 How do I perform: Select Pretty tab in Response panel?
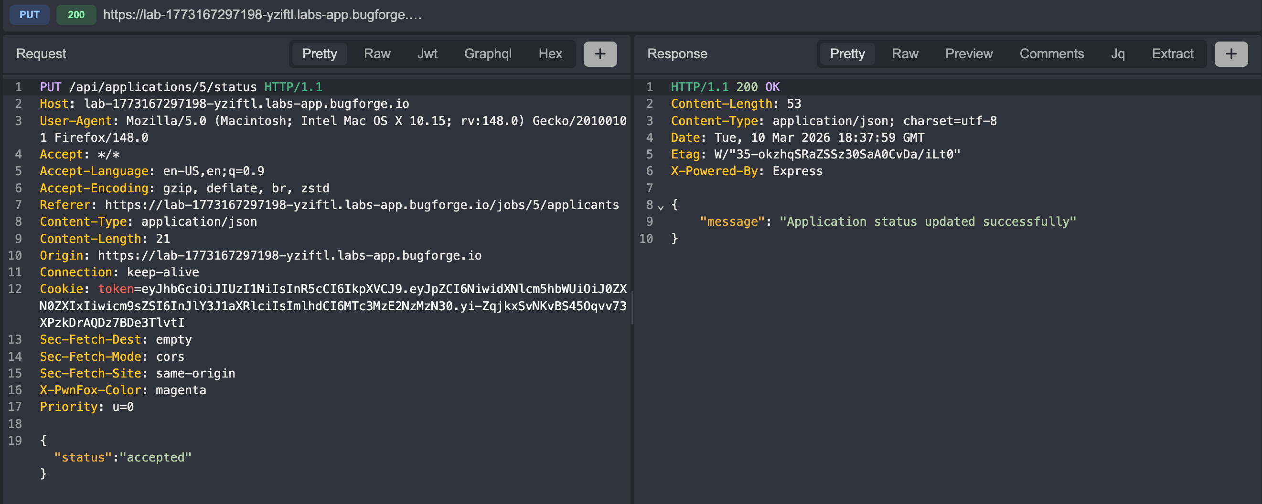tap(847, 54)
